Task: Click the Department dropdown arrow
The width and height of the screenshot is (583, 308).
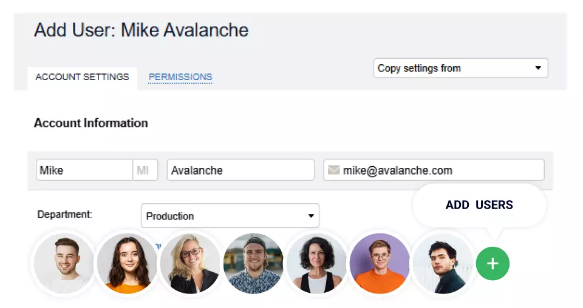Action: point(311,216)
